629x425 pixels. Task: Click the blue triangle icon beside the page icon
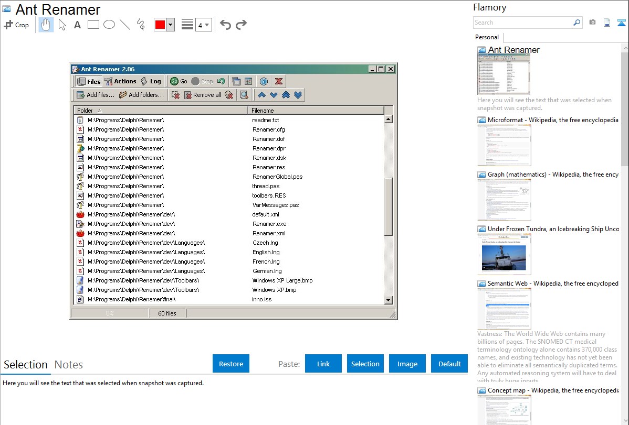pyautogui.click(x=621, y=23)
